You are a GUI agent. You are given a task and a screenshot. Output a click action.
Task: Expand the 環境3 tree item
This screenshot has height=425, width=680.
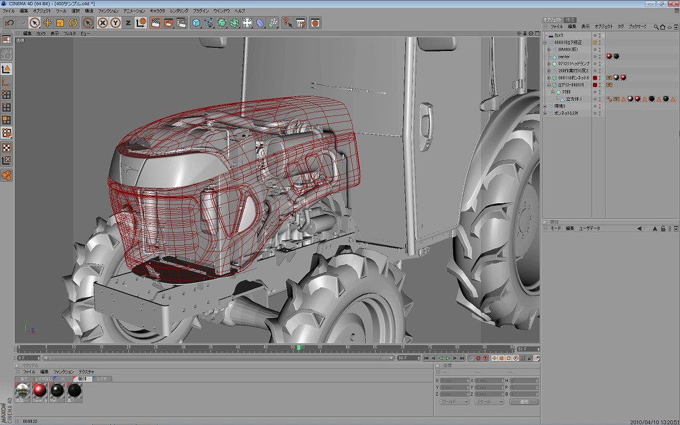(545, 106)
